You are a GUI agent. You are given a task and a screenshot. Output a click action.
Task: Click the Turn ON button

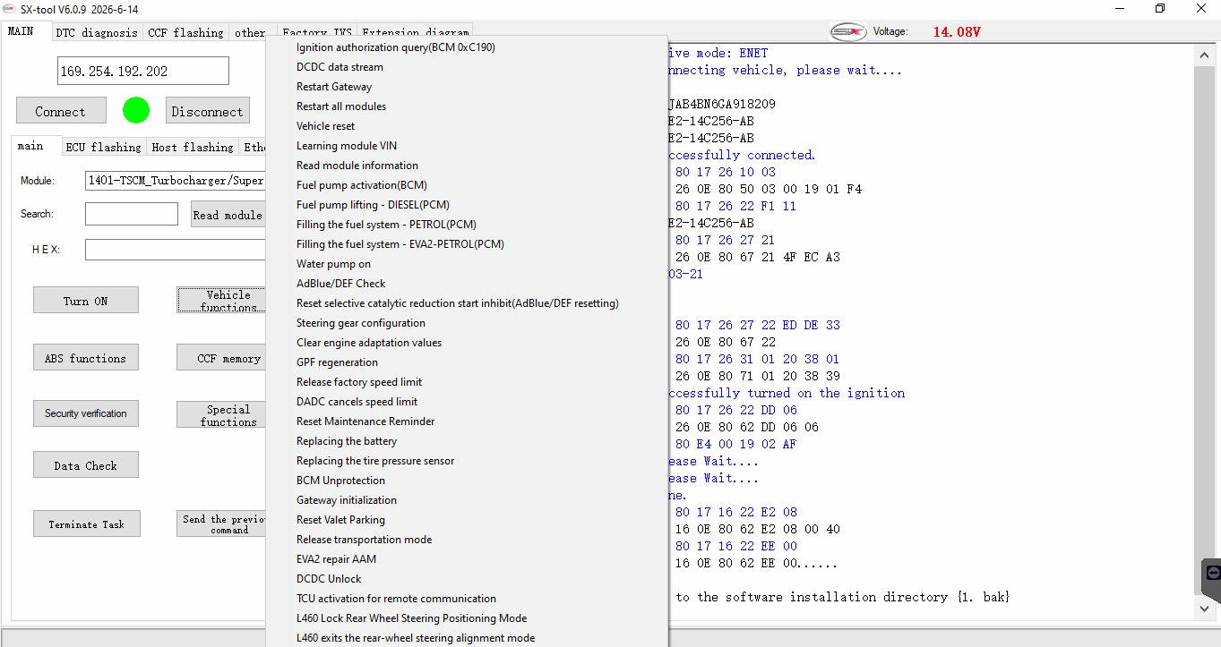click(86, 301)
